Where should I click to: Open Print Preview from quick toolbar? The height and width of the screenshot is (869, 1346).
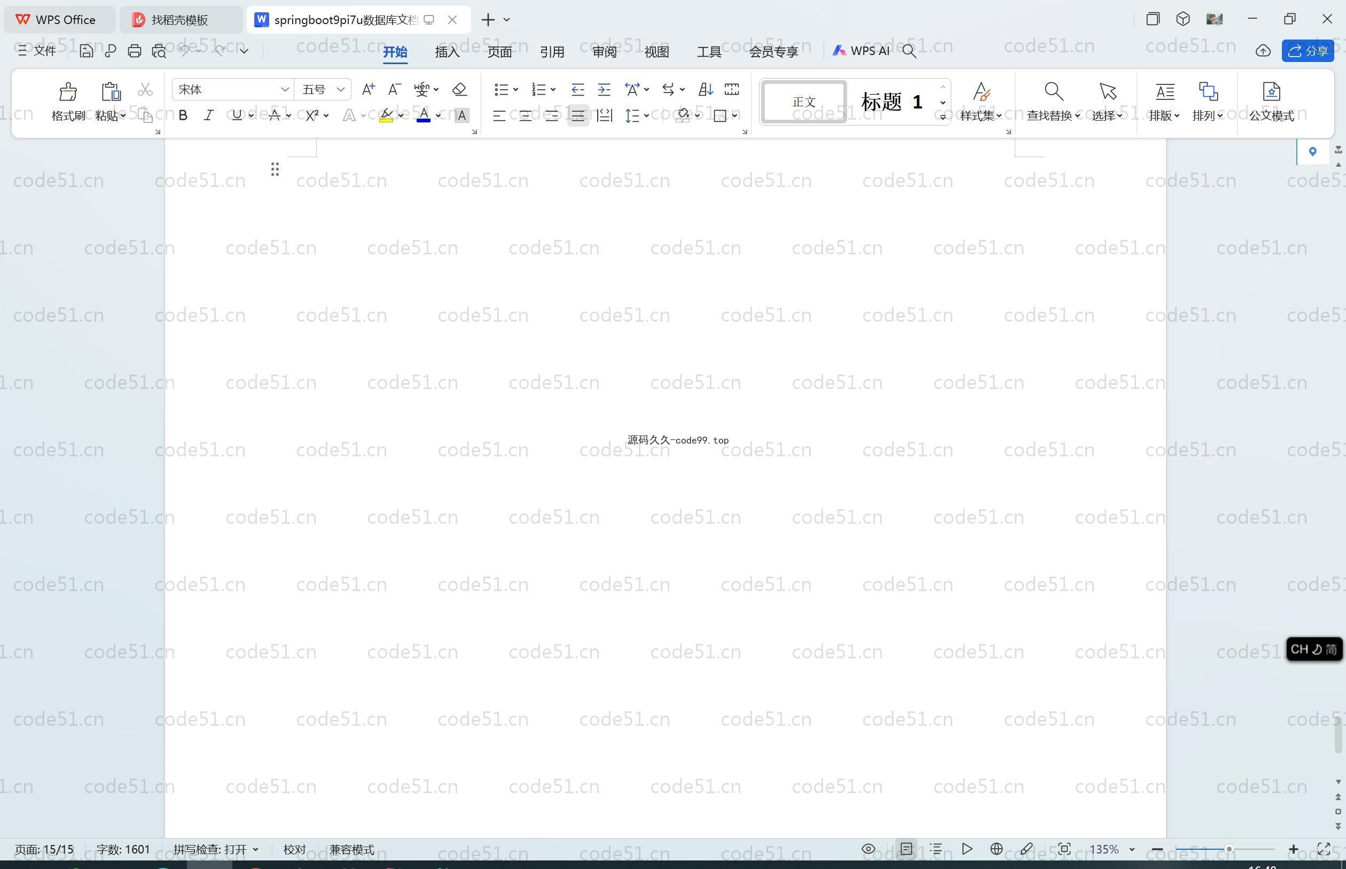pos(159,51)
